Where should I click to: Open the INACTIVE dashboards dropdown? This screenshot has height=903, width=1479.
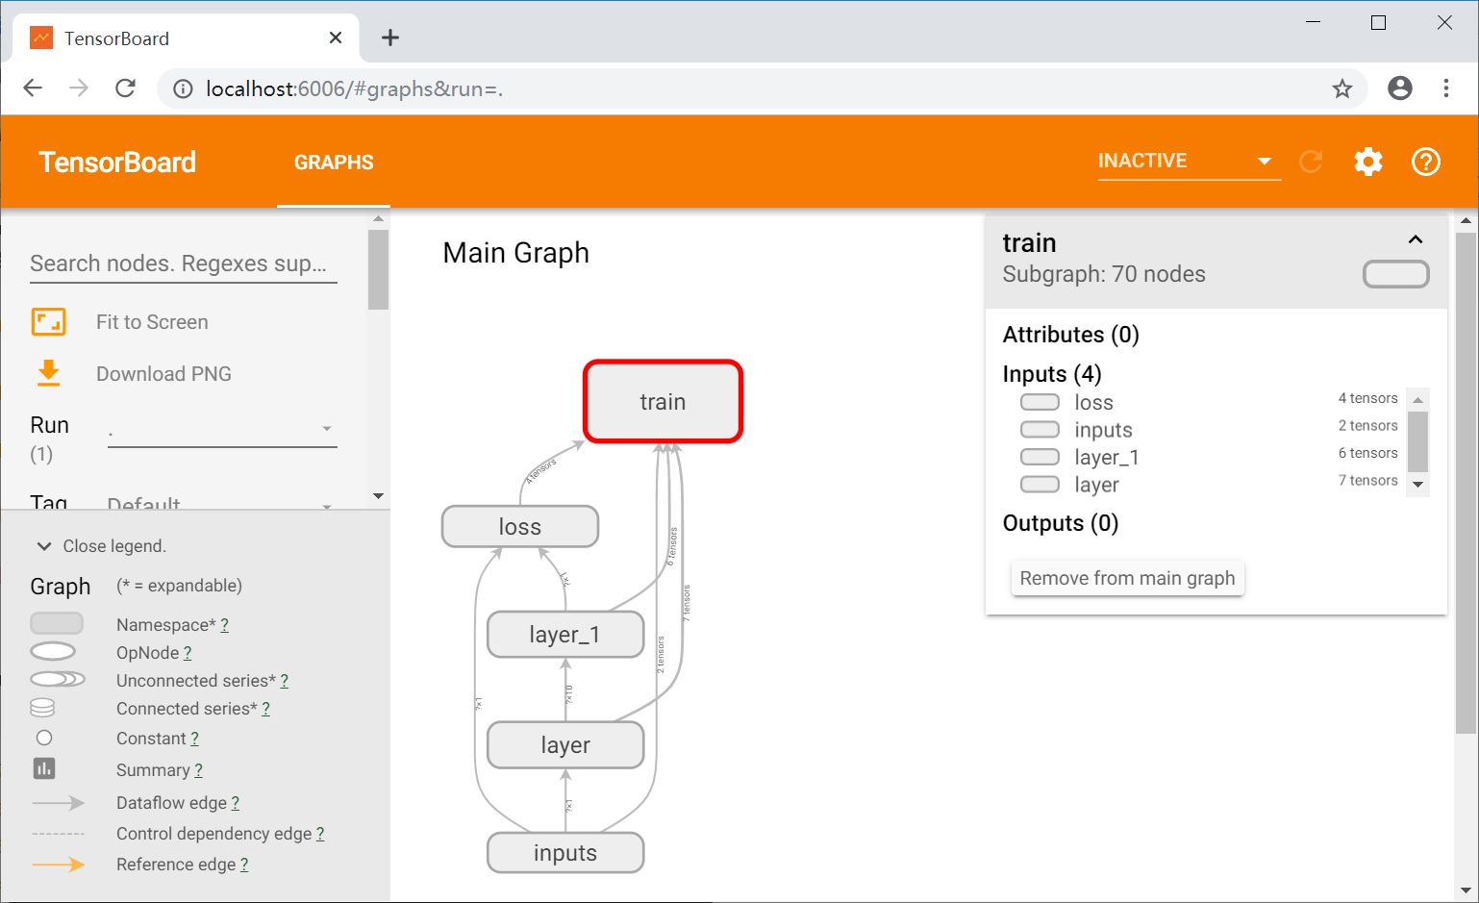coord(1190,161)
